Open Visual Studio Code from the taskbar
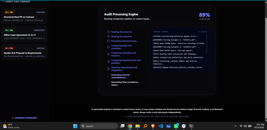Viewport: 267px width, 130px height. (161, 126)
